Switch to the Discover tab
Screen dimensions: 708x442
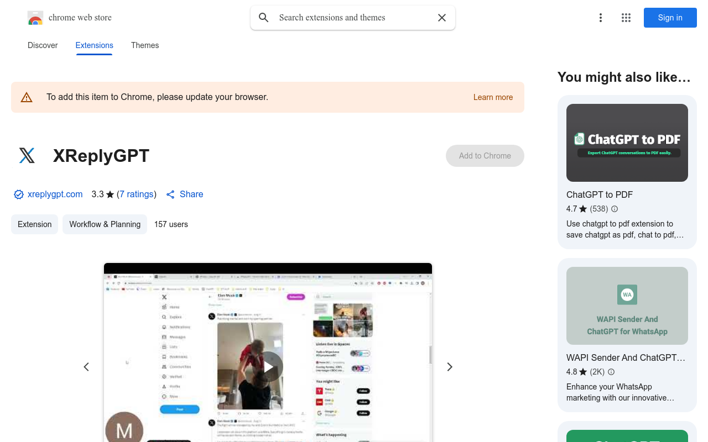(43, 45)
